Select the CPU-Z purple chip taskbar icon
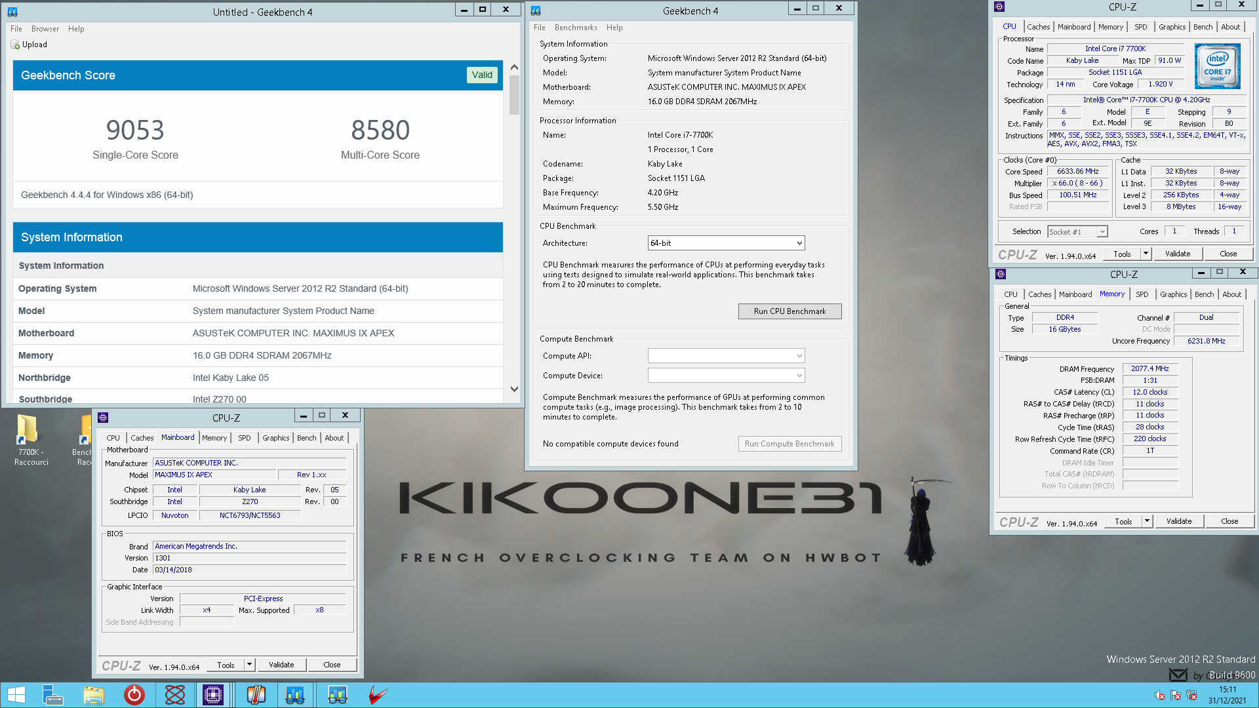Image resolution: width=1259 pixels, height=708 pixels. point(213,695)
